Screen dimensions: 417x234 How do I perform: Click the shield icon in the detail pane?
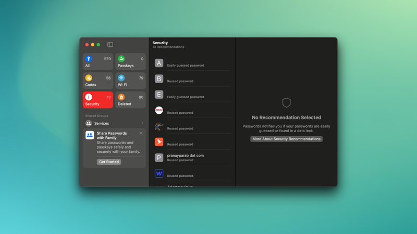coord(286,102)
